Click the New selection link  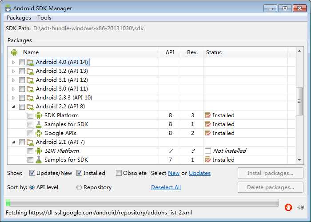click(x=174, y=173)
